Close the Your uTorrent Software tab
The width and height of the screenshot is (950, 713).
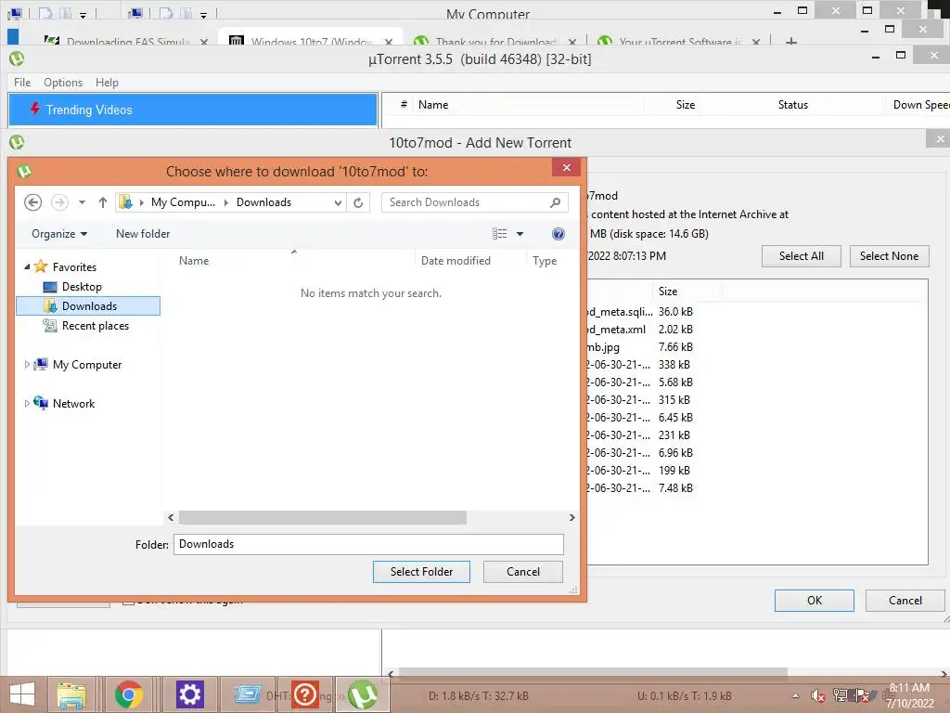(755, 42)
